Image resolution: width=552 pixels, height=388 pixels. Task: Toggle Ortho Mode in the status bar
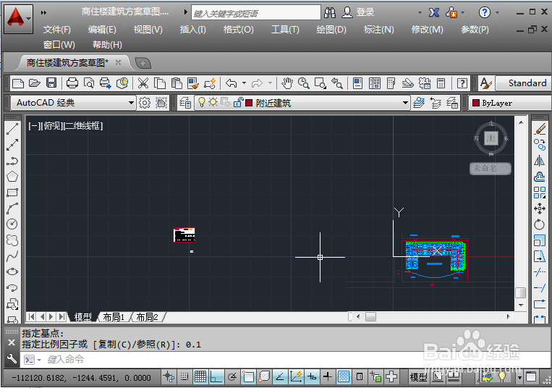[x=216, y=377]
